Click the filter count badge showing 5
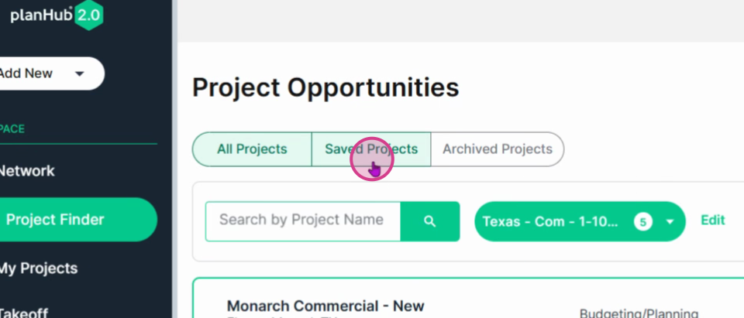 point(643,221)
